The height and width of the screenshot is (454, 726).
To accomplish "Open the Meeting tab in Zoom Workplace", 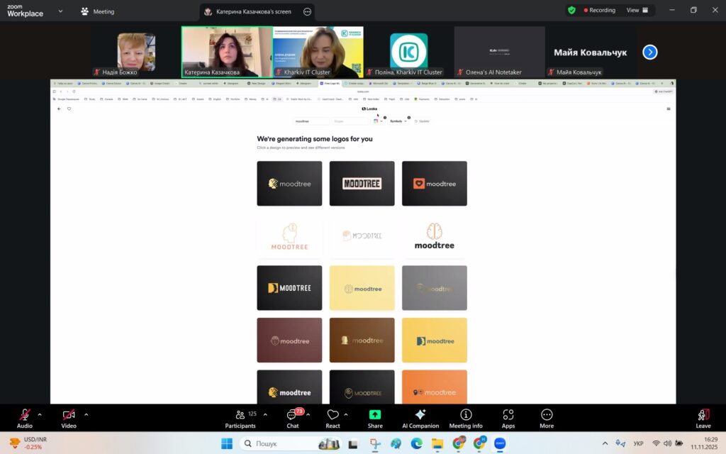I will tap(97, 11).
